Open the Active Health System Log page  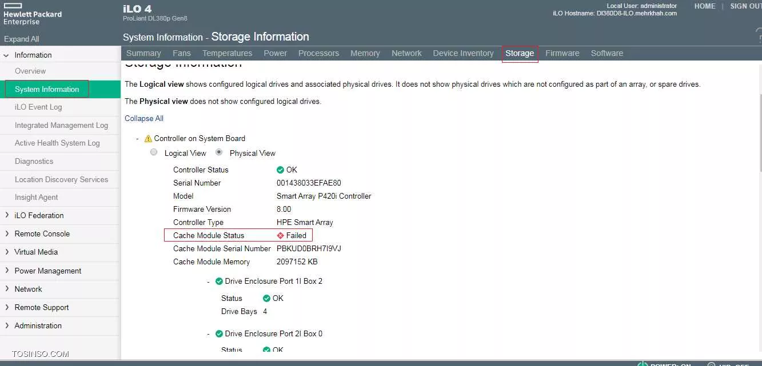point(57,143)
